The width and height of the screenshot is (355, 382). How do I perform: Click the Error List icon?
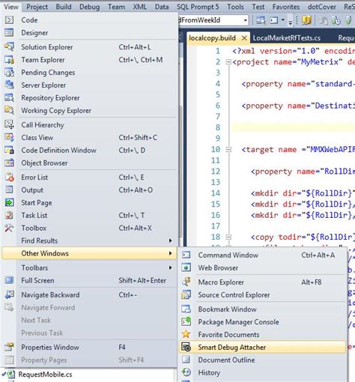click(9, 177)
